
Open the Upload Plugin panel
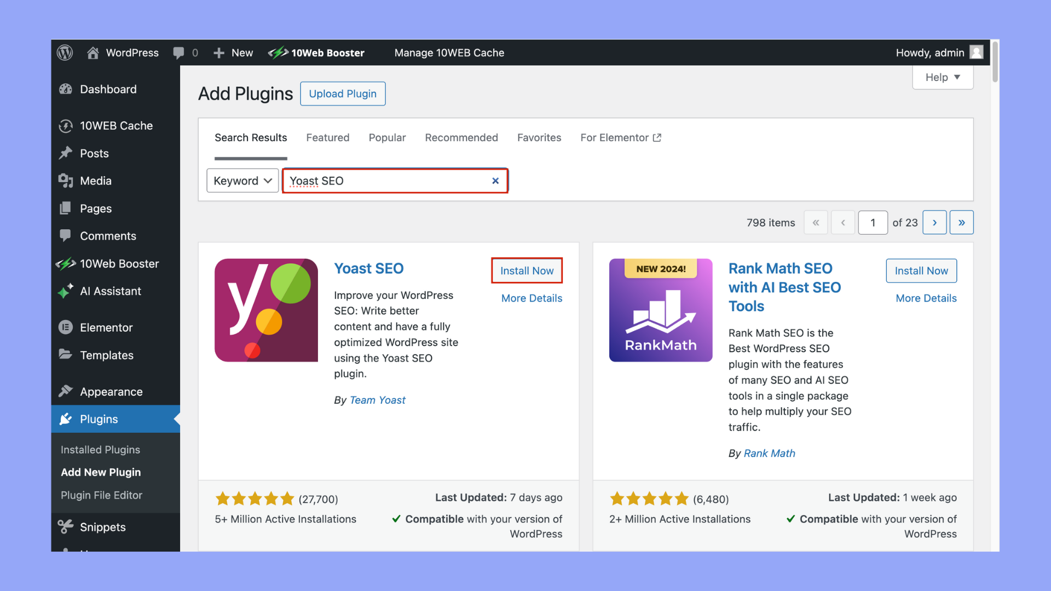[x=343, y=94]
